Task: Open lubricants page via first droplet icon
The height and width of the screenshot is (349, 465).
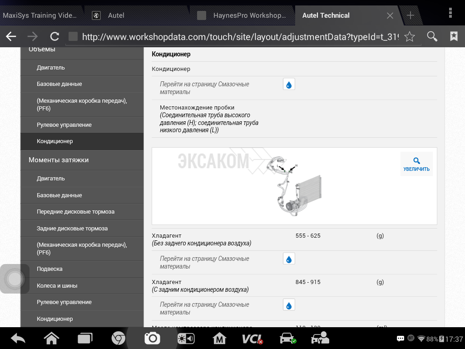Action: (x=289, y=85)
